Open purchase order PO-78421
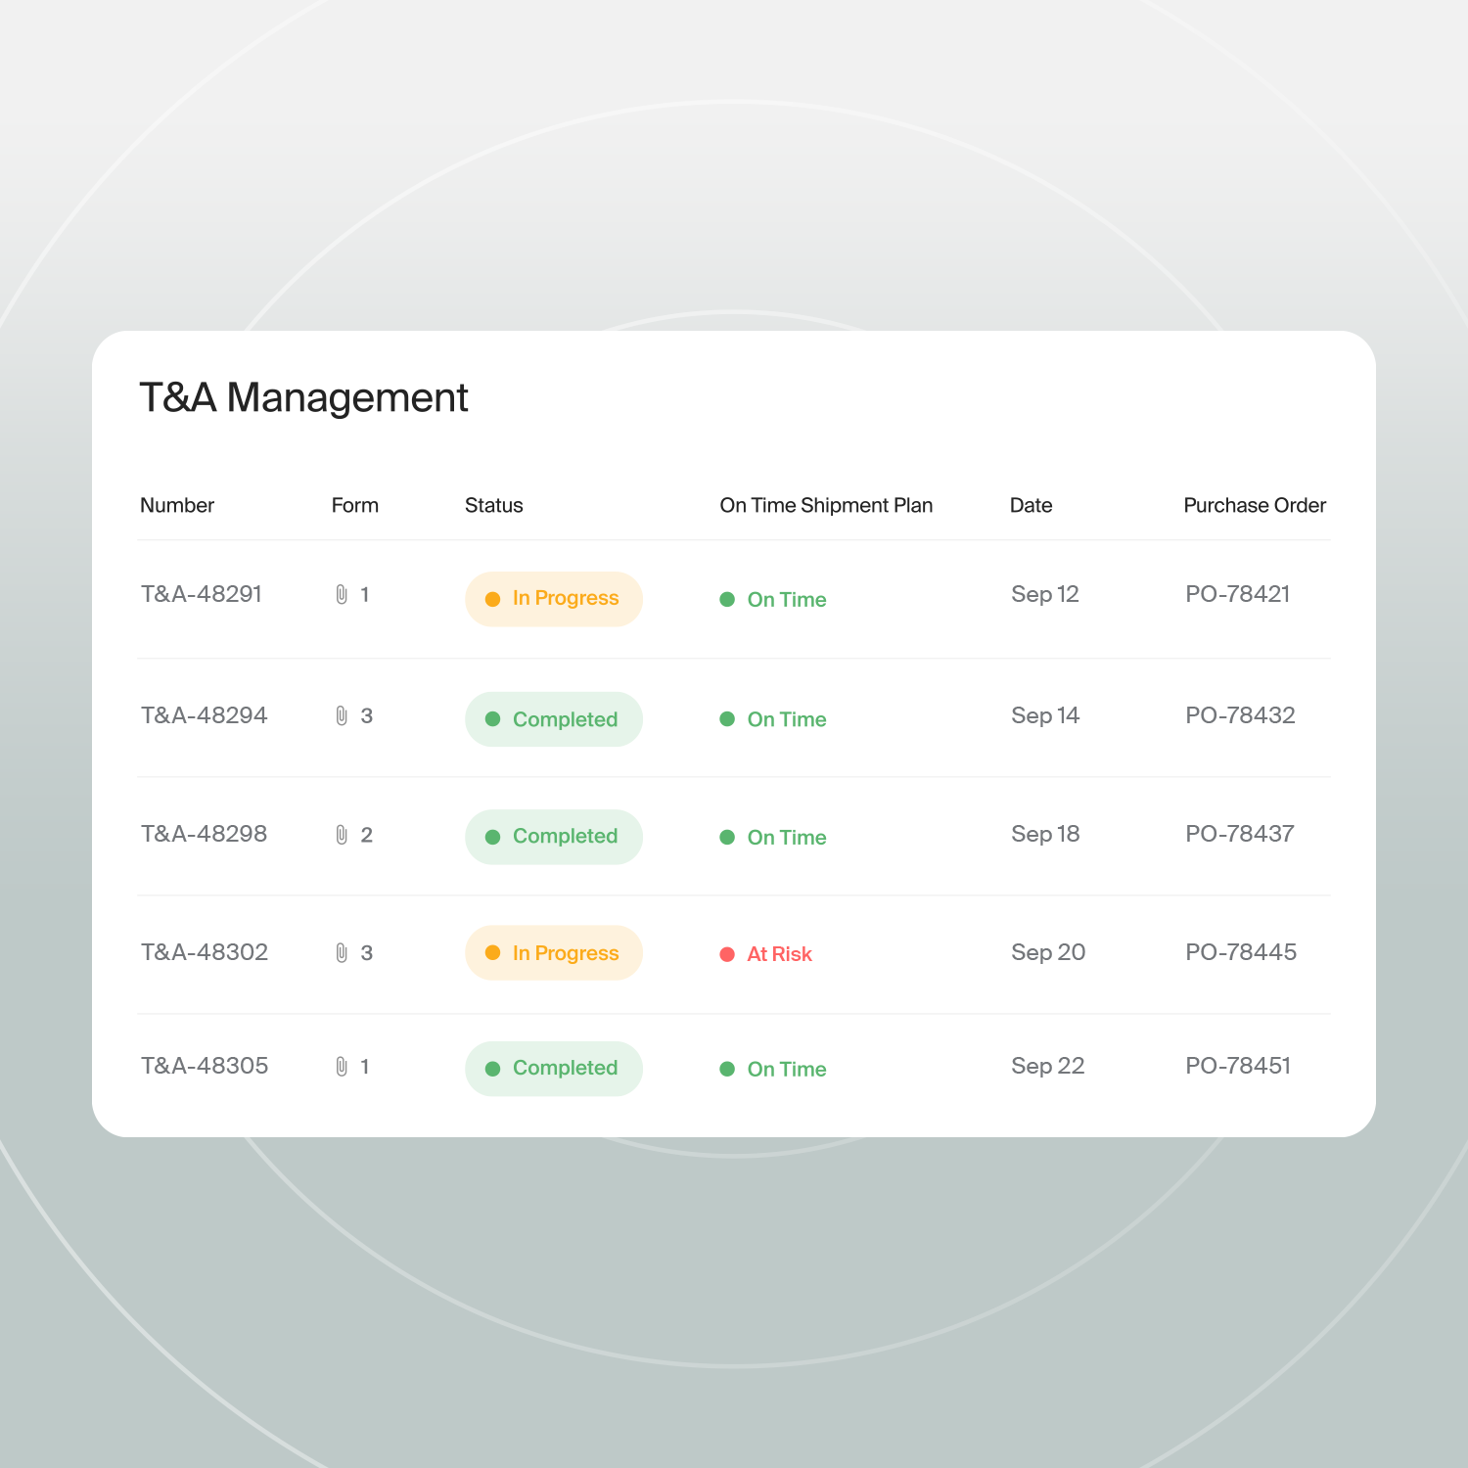This screenshot has width=1468, height=1468. [x=1238, y=594]
